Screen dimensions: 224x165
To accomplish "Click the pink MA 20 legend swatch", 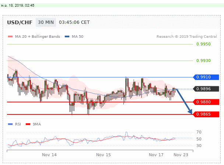I will 10,37.
